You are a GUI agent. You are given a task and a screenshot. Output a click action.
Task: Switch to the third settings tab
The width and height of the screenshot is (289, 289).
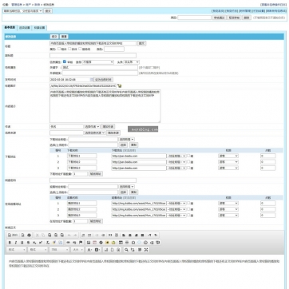coord(39,27)
